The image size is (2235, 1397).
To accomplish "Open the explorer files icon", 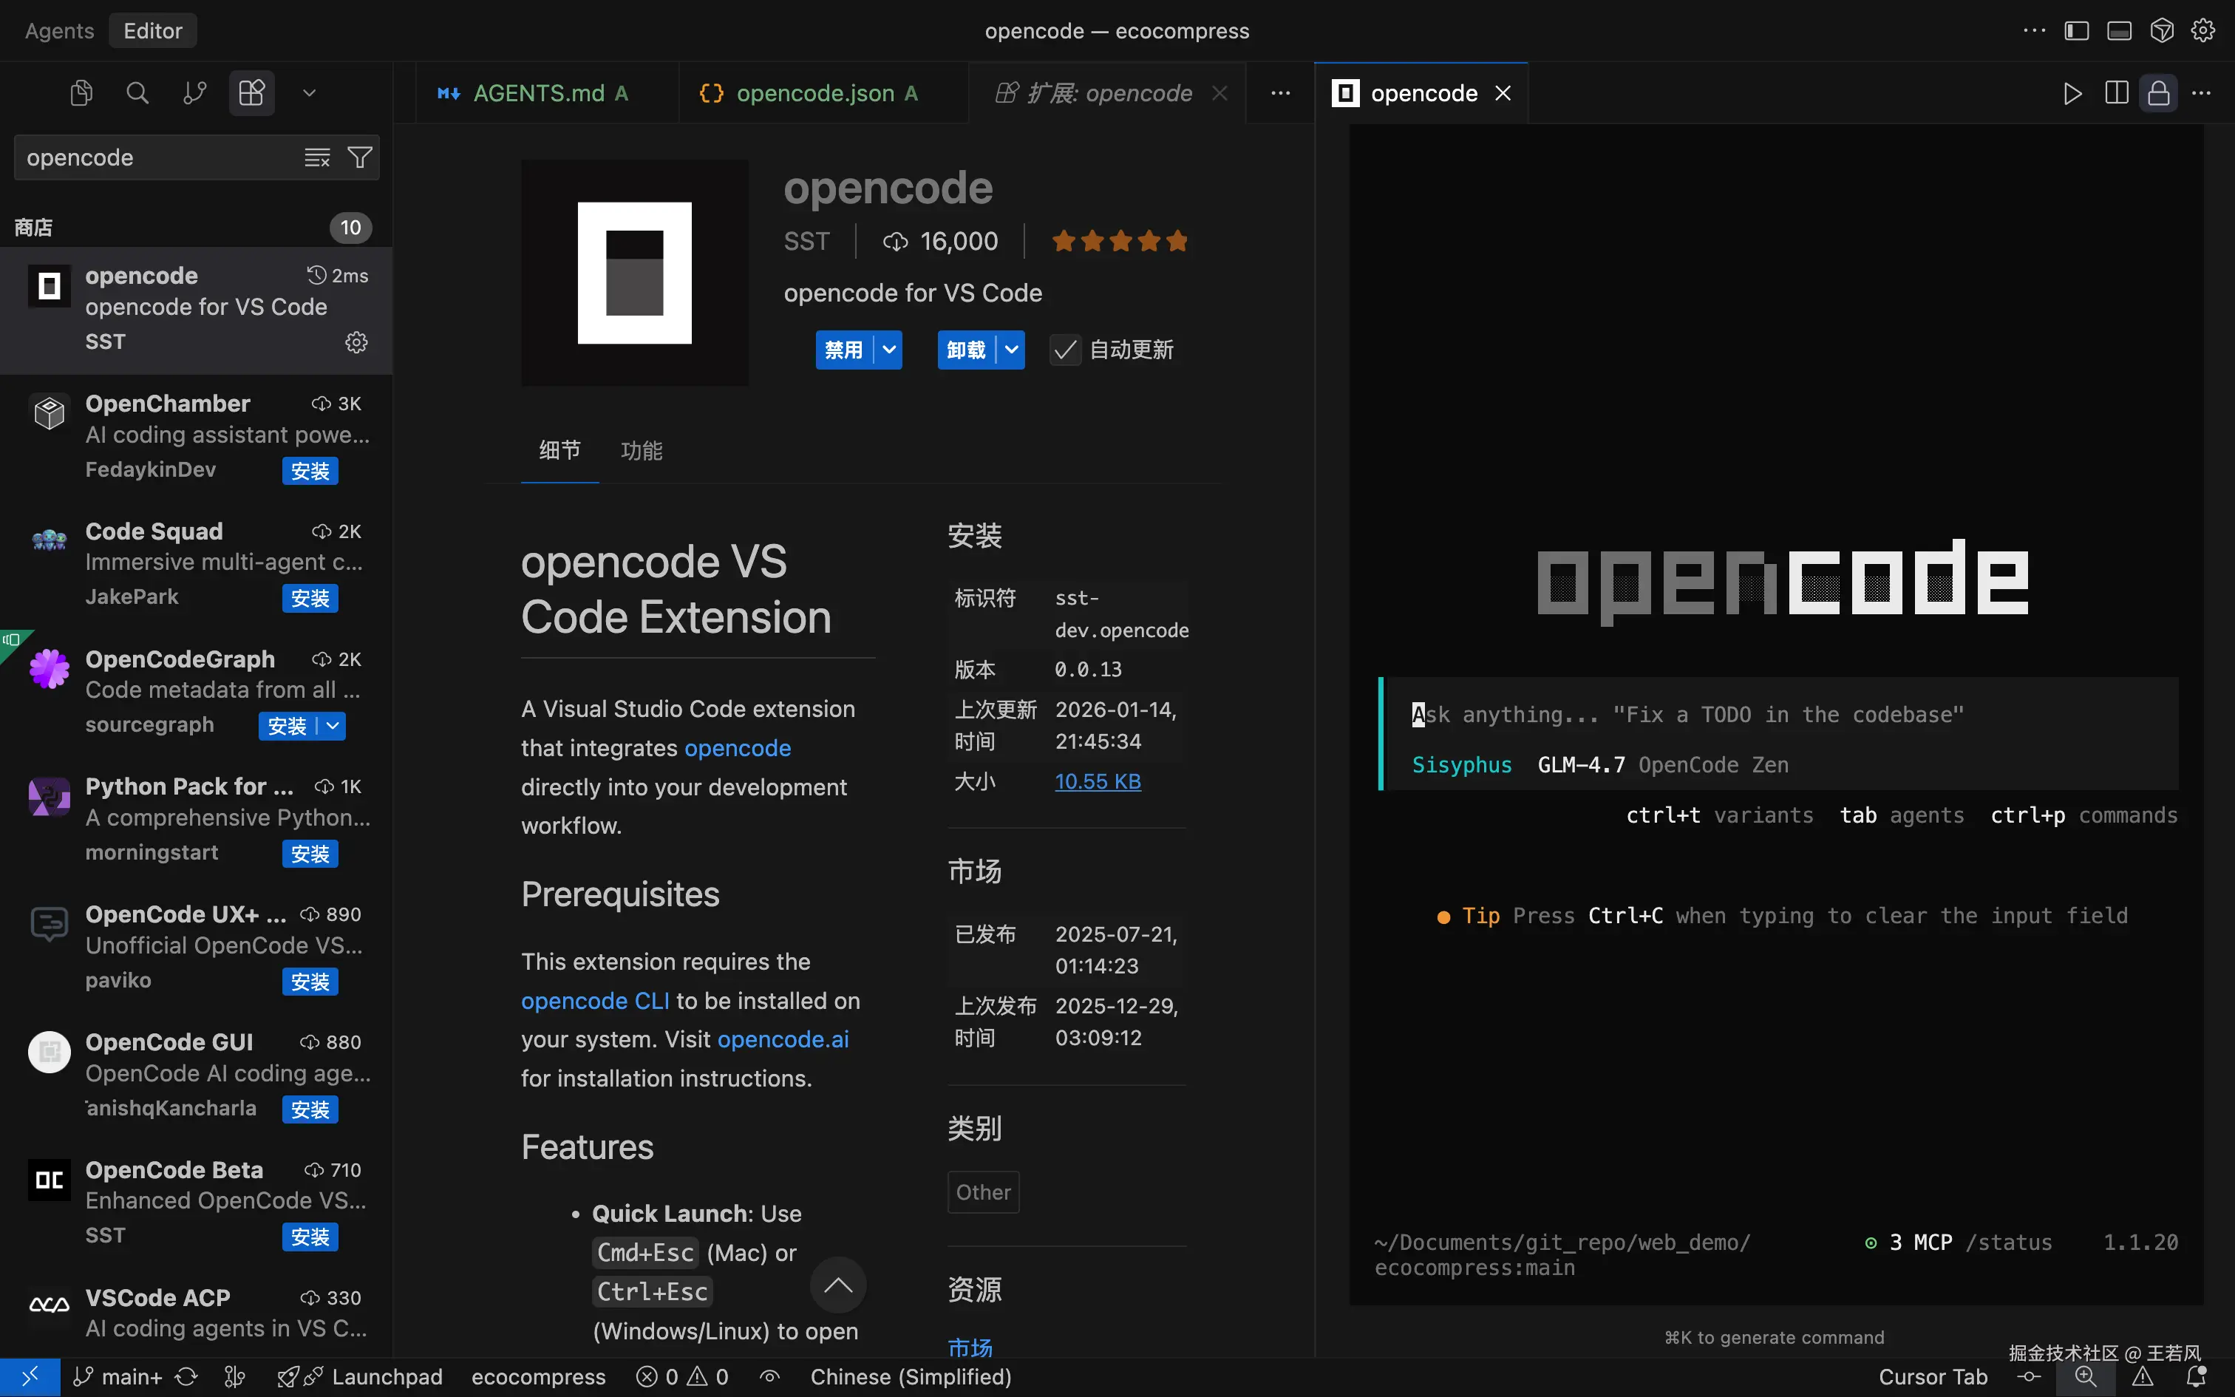I will (x=81, y=93).
